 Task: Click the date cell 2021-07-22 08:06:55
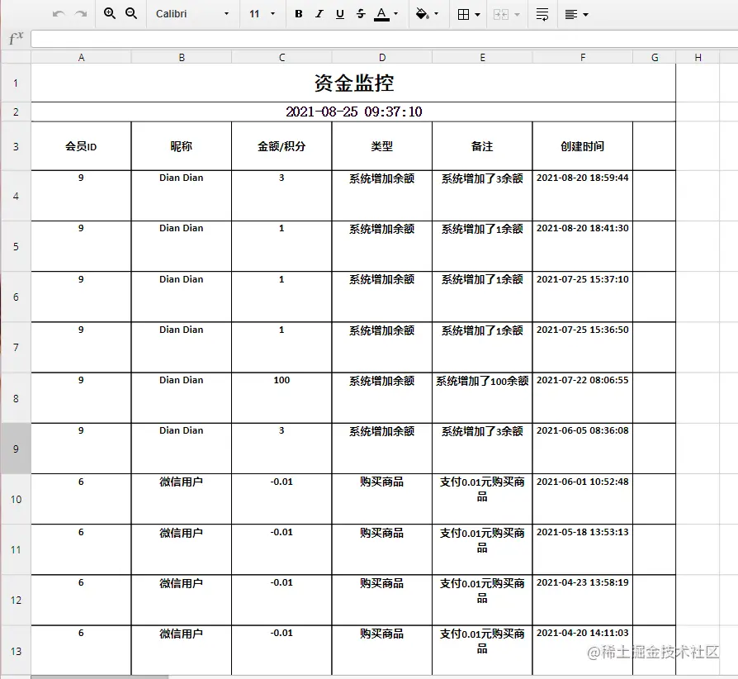tap(583, 398)
